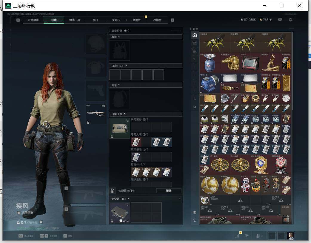This screenshot has width=311, height=243.
Task: Switch to the 改枪台 tab
Action: [x=157, y=20]
